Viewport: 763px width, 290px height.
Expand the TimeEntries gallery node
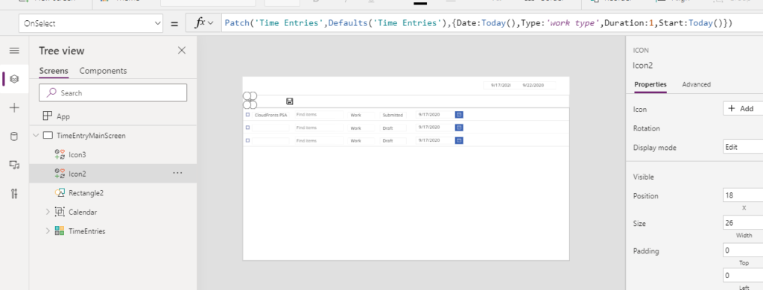48,230
